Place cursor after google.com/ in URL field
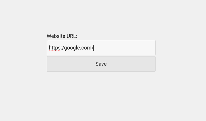Screen dimensions: 206x121 pos(93,48)
